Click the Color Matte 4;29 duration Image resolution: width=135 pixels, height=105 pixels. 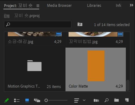119,86
